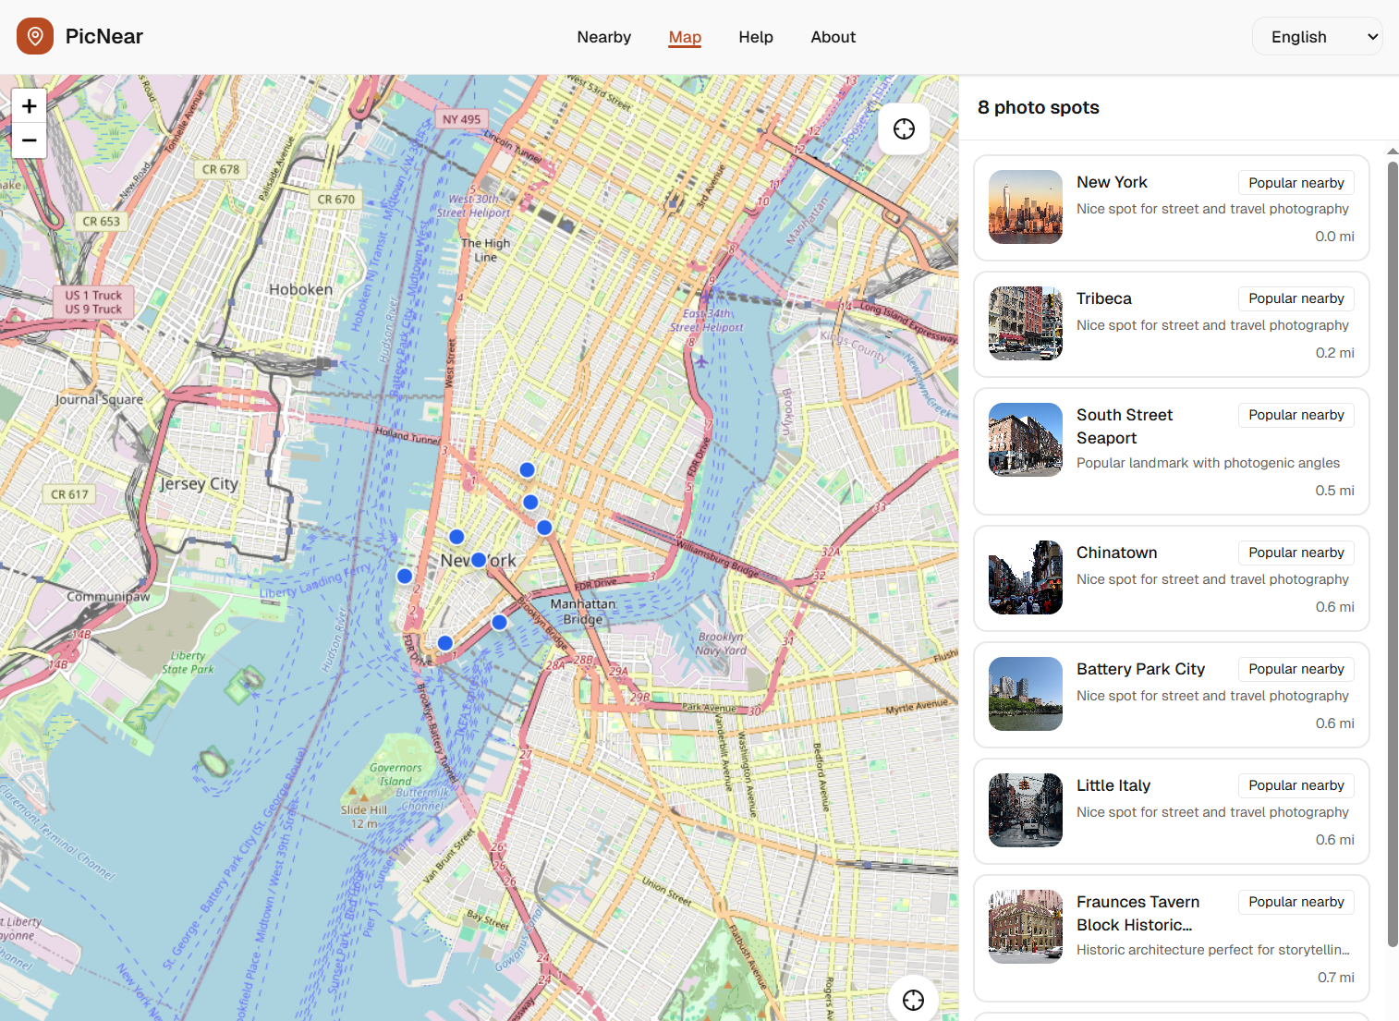Select the South Street Seaport title

[x=1125, y=426]
